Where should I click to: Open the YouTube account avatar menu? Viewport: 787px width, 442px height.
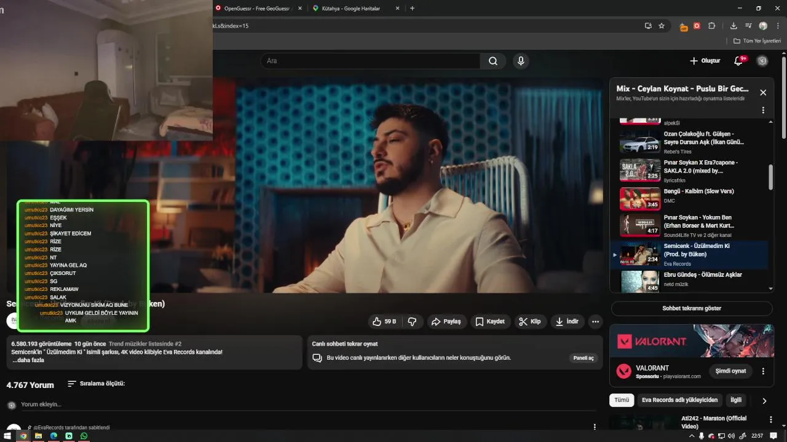[762, 61]
